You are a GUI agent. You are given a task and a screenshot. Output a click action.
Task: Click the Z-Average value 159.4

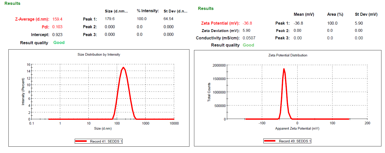(x=57, y=19)
